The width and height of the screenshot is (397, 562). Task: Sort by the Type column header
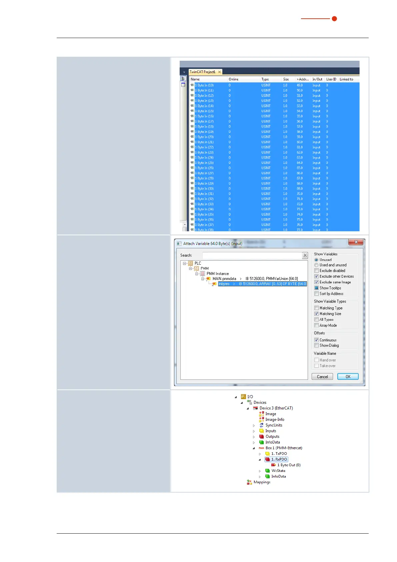[x=271, y=79]
